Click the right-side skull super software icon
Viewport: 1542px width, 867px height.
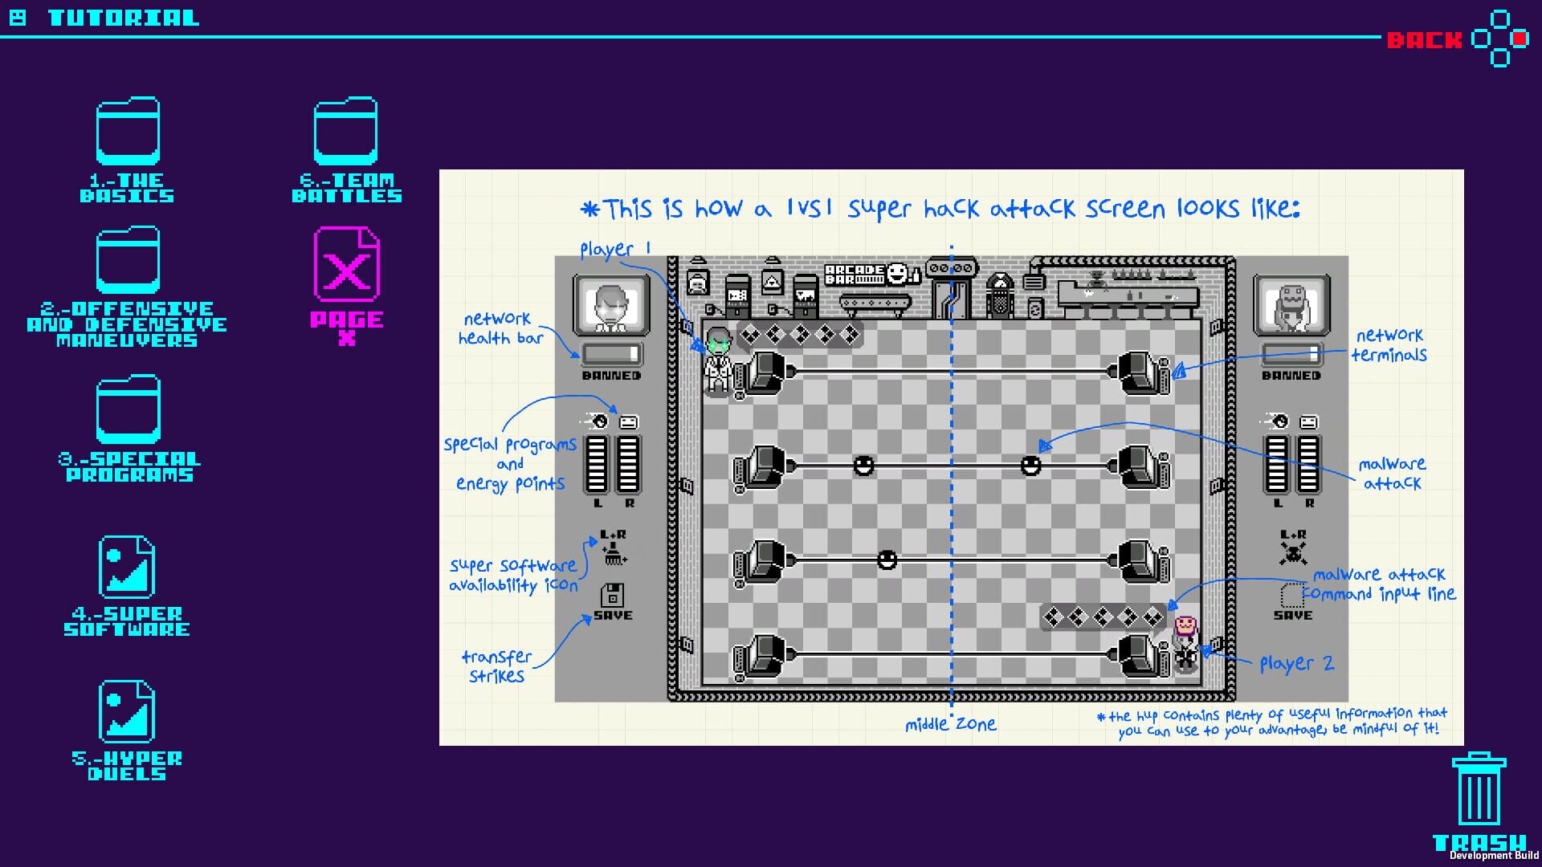point(1292,552)
